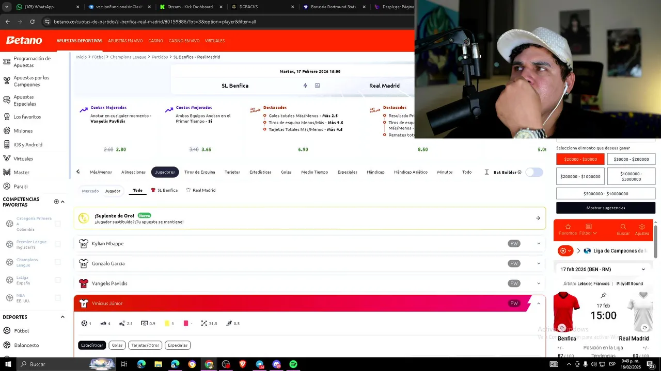This screenshot has height=371, width=661.
Task: Click the passes stat icon 31.5
Action: coord(204,324)
